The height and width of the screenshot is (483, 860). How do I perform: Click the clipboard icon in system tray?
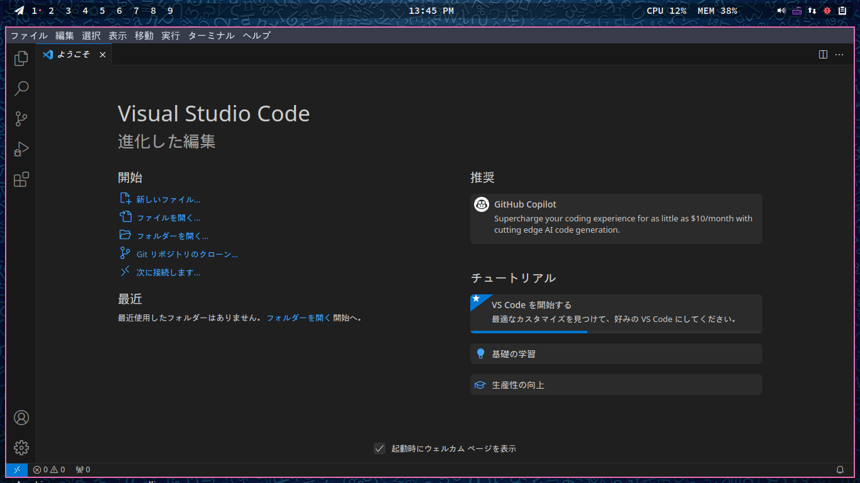[842, 11]
